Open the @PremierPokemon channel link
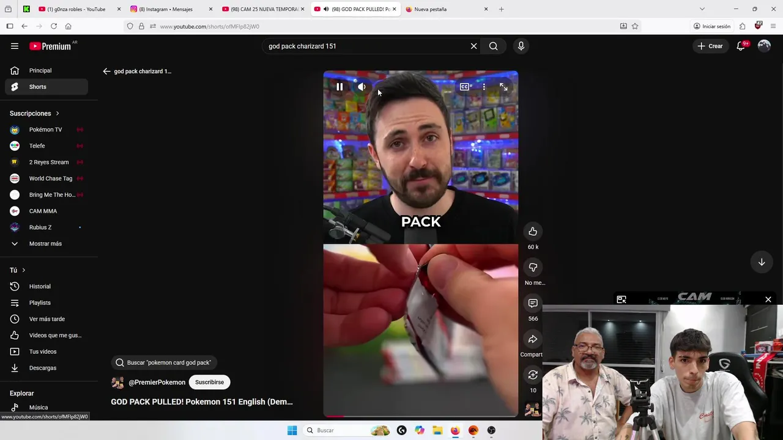Image resolution: width=783 pixels, height=440 pixels. coord(157,382)
